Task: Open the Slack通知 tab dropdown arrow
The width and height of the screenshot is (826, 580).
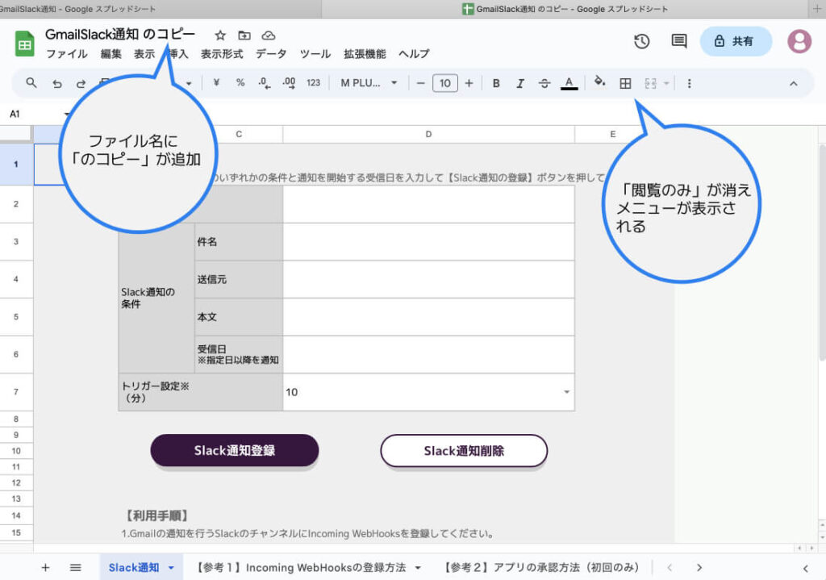Action: 171,568
